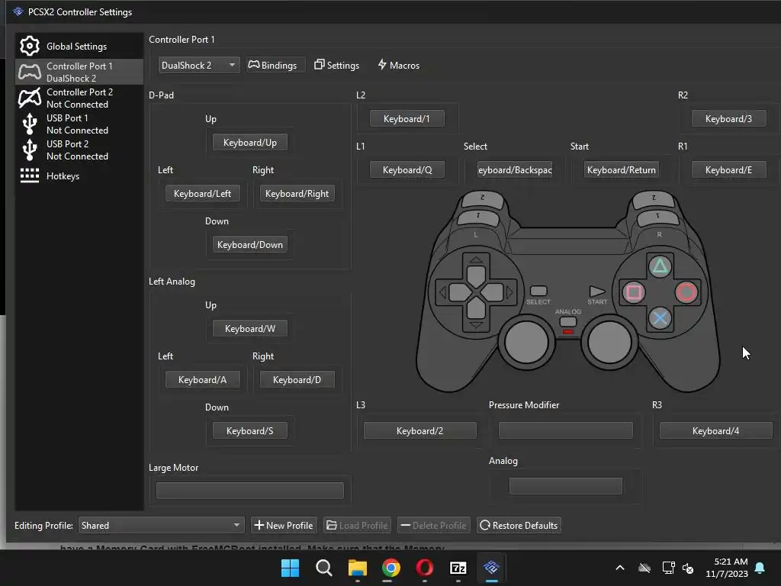Rebind Left Analog Down Keyboard/S
The width and height of the screenshot is (781, 586).
coord(249,430)
